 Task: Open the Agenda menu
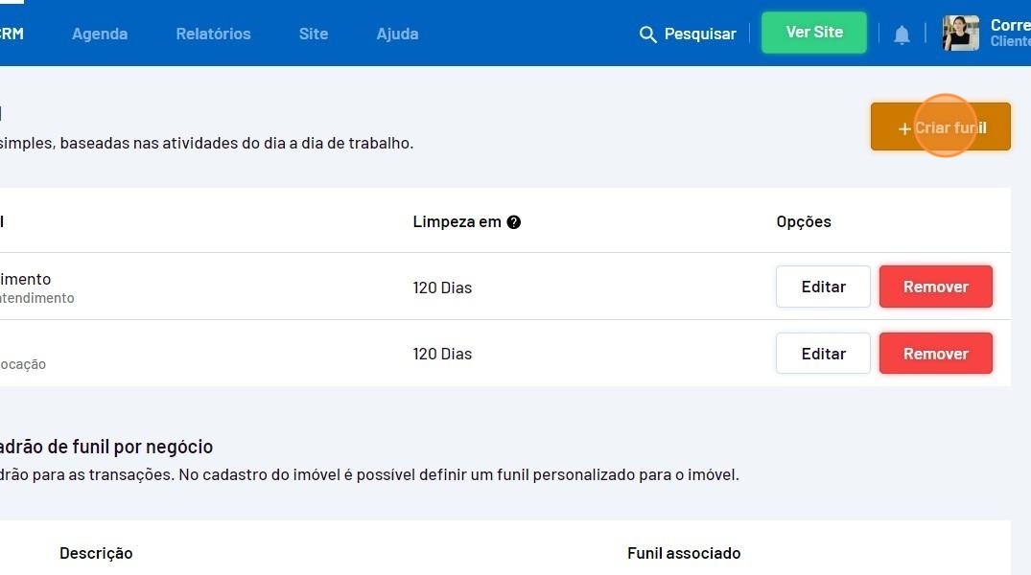(x=100, y=34)
